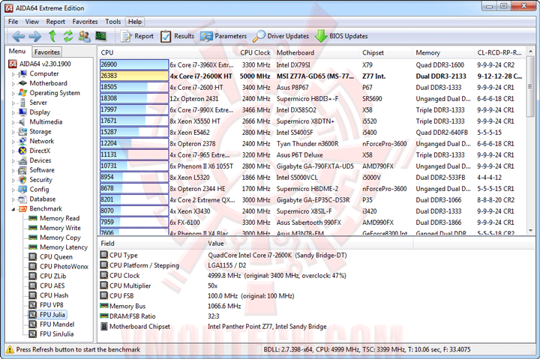Open the user management icon in the toolbar
The height and width of the screenshot is (359, 540).
[x=84, y=36]
